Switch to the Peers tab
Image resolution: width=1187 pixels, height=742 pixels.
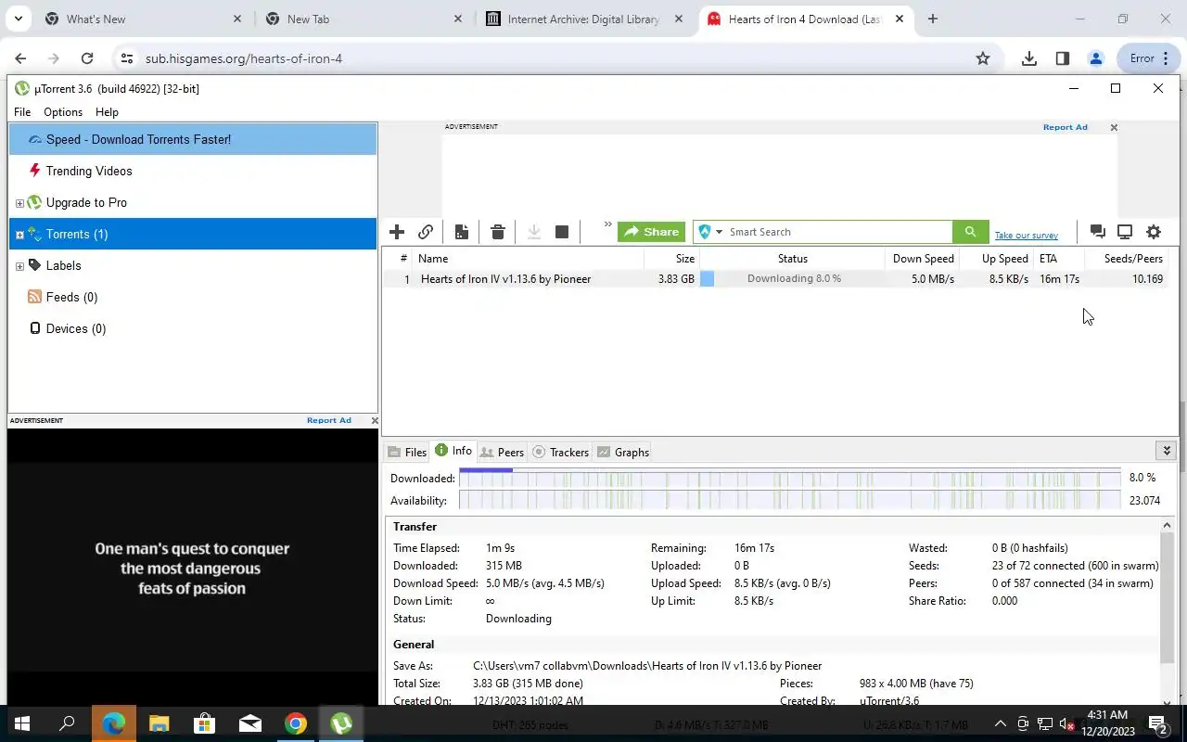click(502, 452)
